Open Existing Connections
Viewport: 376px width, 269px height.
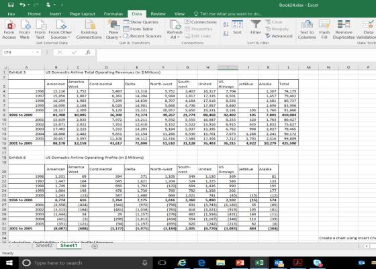[x=89, y=30]
